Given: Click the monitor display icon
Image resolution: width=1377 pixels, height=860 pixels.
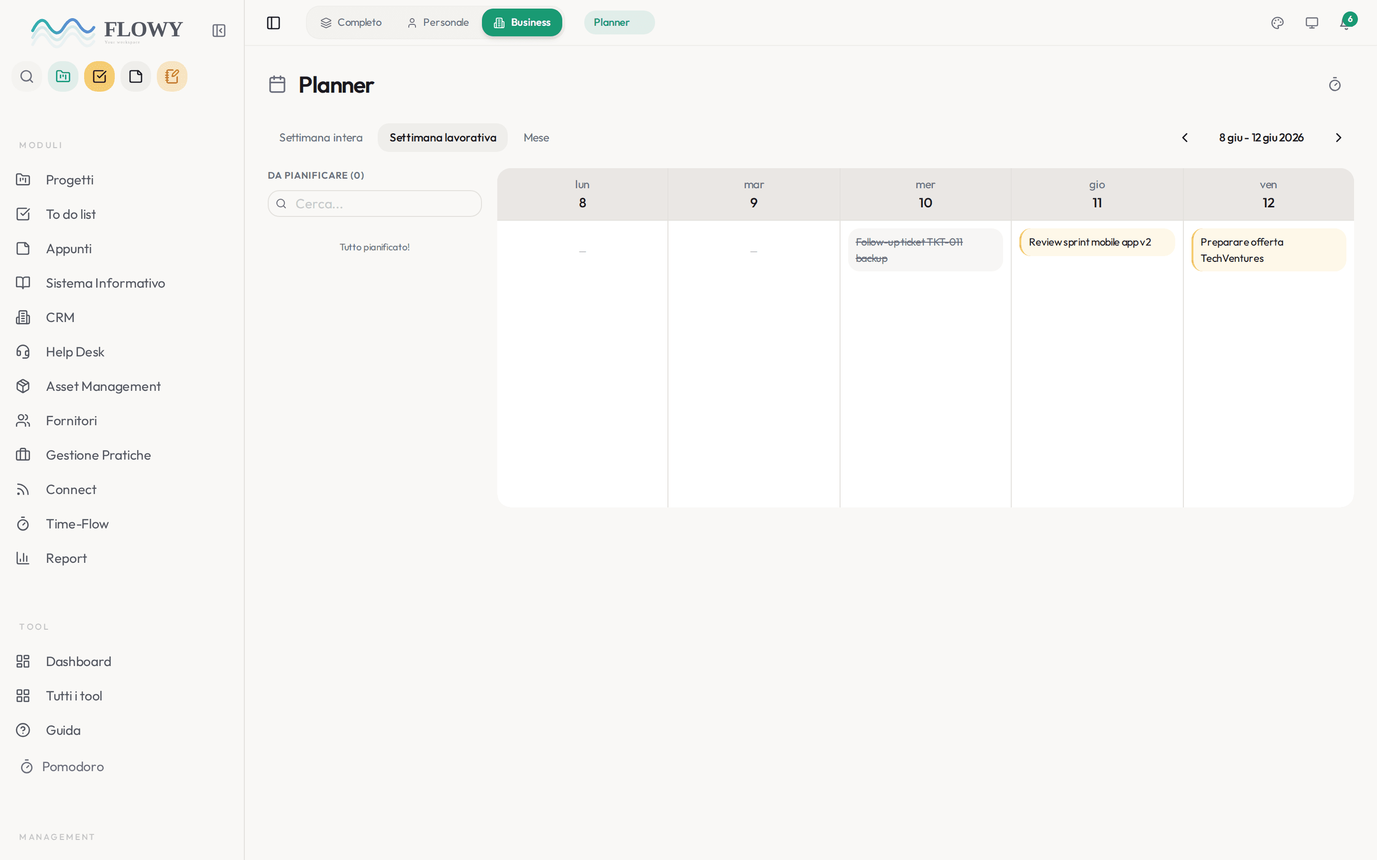Looking at the screenshot, I should 1311,23.
